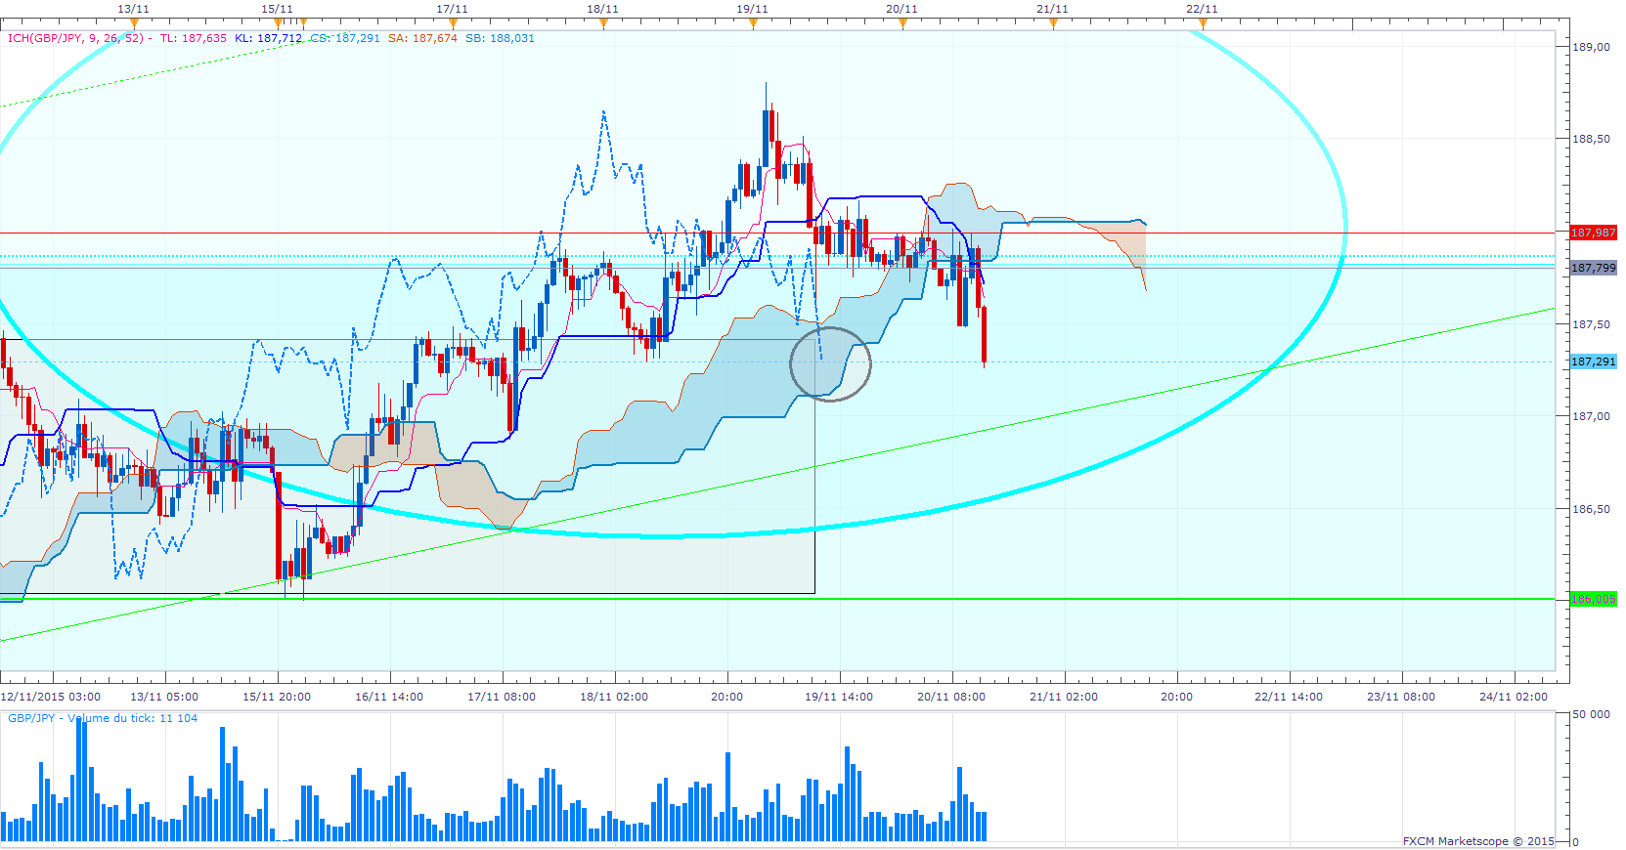The width and height of the screenshot is (1626, 850).
Task: Click the CS: 187,291 legend value
Action: 345,38
